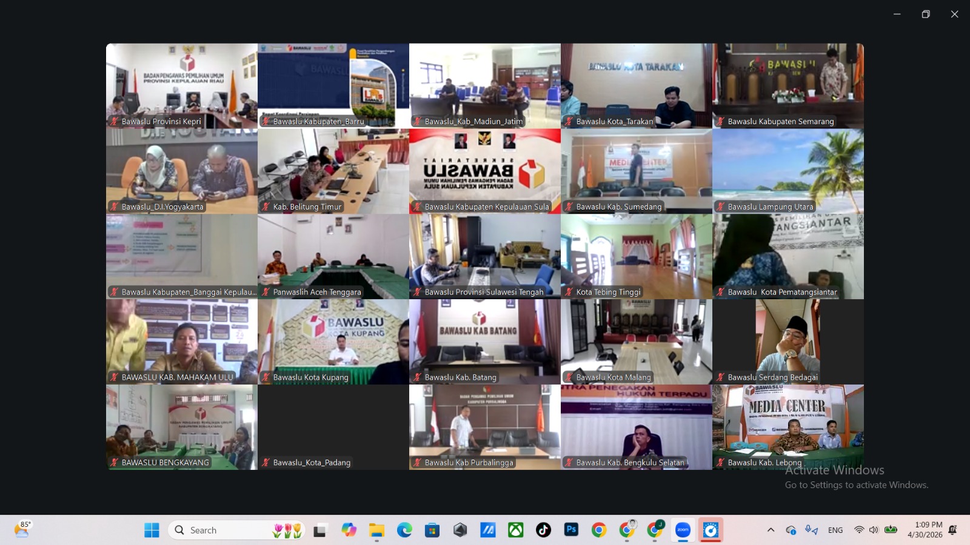Select the Bawaslu Kabupaten Semarang video tile

pyautogui.click(x=788, y=85)
